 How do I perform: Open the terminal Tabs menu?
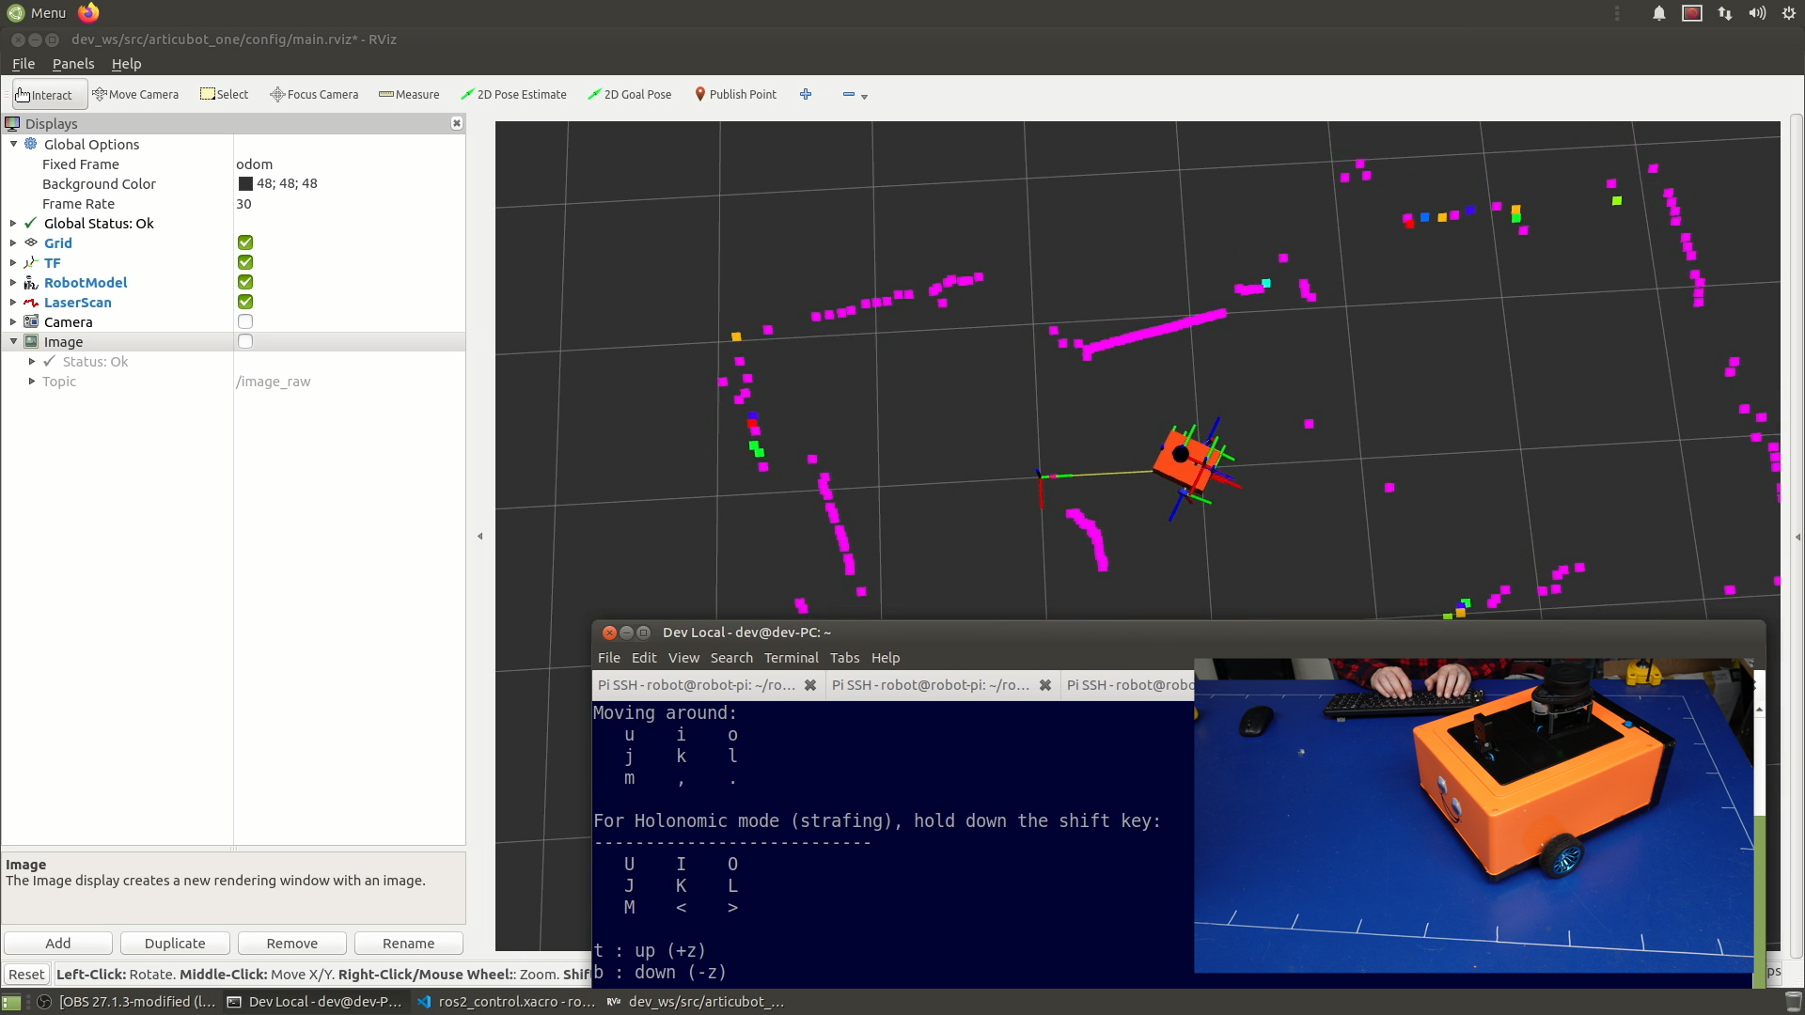coord(844,658)
